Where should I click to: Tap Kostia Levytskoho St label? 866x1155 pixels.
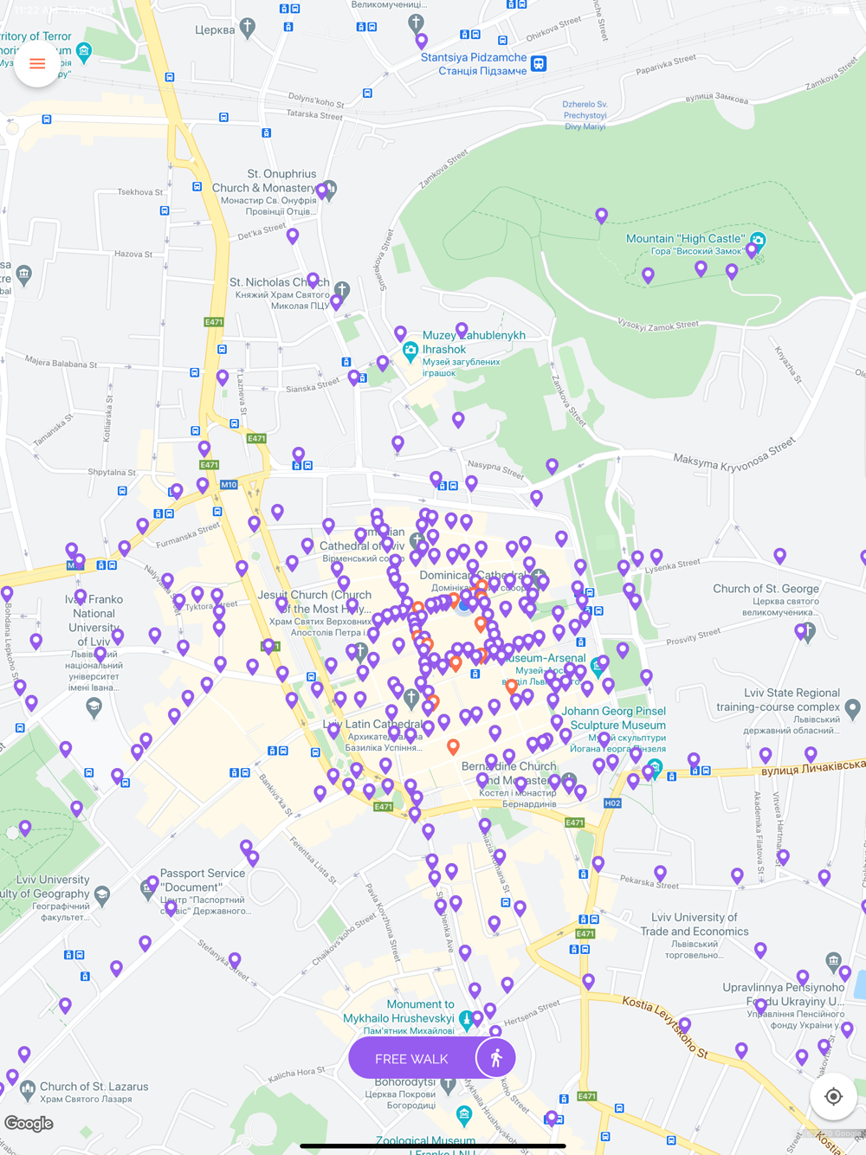pyautogui.click(x=665, y=1028)
